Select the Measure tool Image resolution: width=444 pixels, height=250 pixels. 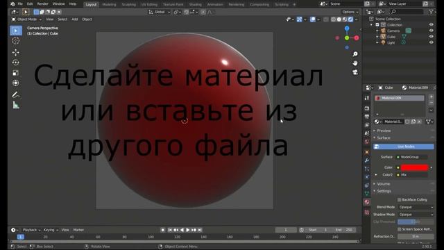pos(16,105)
